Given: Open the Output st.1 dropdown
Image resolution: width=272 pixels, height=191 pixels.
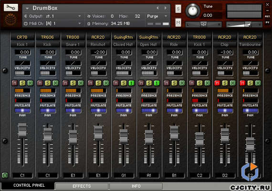Looking at the screenshot, I should (80, 16).
